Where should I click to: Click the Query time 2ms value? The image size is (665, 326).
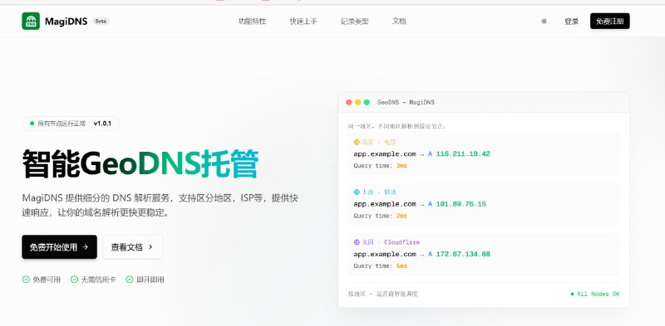[x=401, y=216]
